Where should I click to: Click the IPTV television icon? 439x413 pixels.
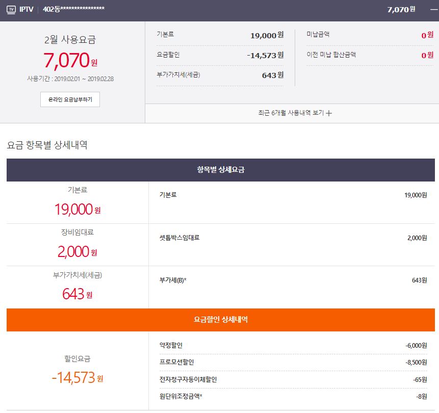coord(11,10)
